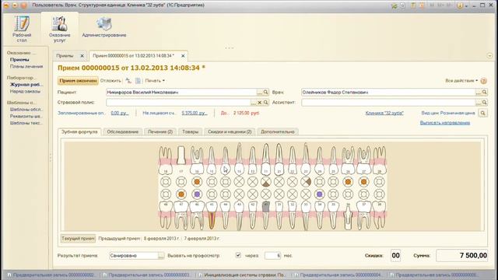Click the orange surface marker under tooth 16
The image size is (498, 280).
(197, 182)
